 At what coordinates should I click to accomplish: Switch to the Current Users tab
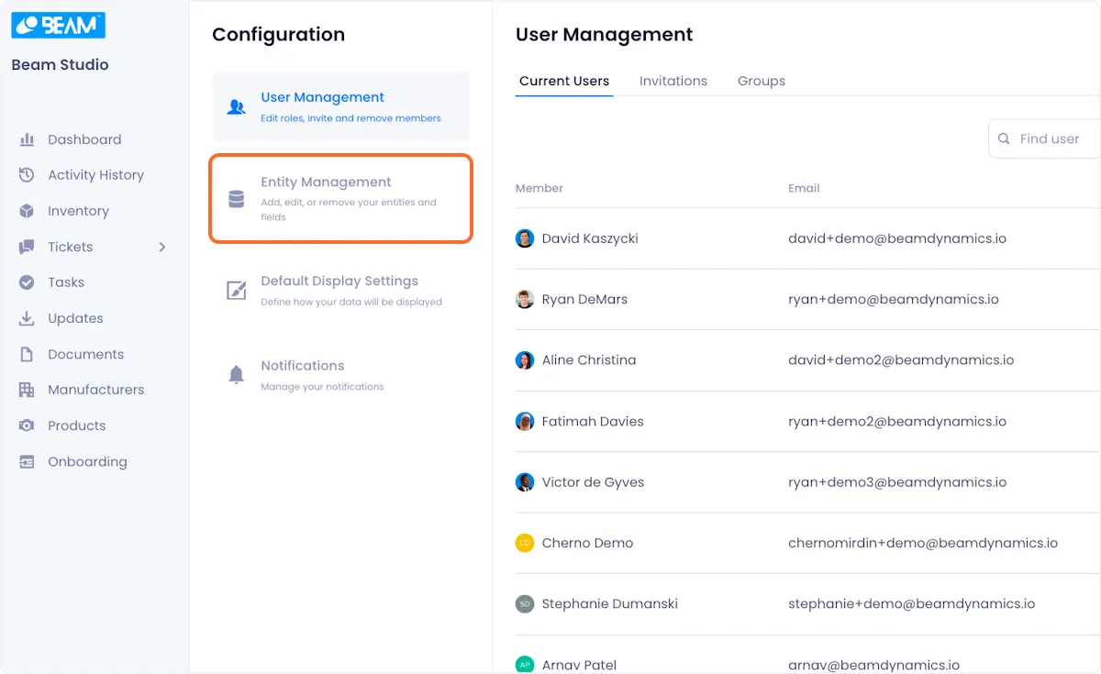tap(564, 81)
